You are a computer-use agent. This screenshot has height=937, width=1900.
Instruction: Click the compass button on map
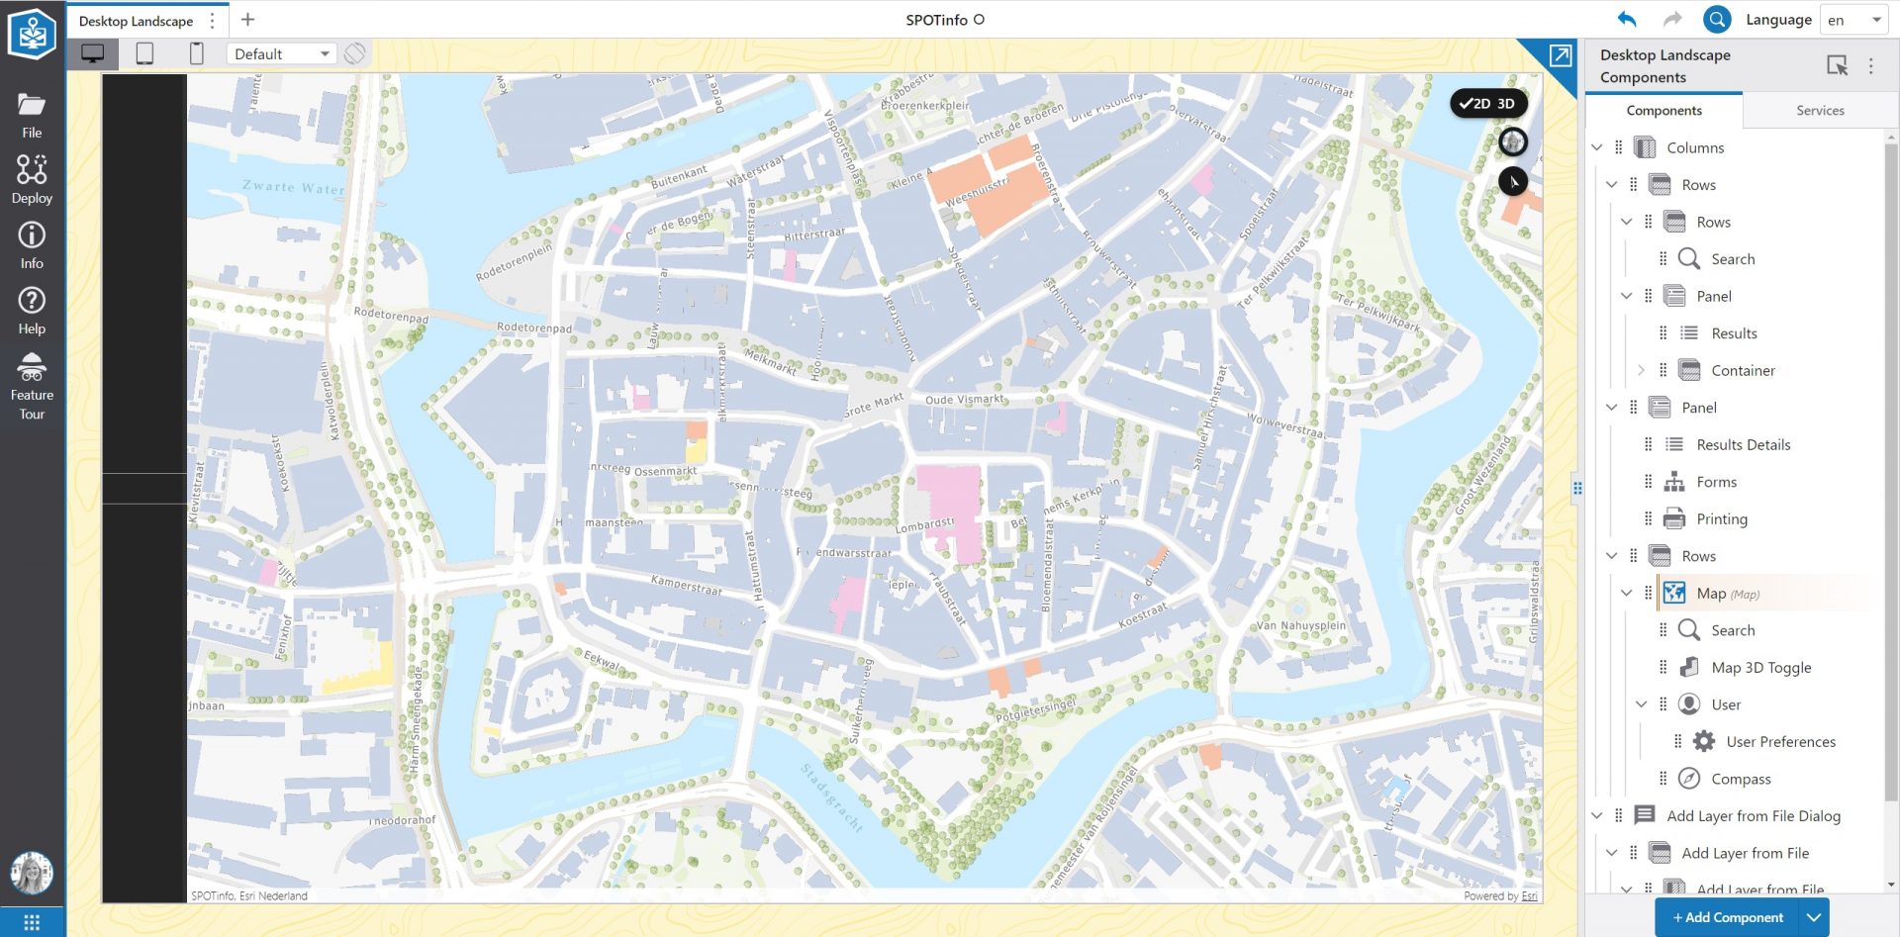[x=1512, y=182]
